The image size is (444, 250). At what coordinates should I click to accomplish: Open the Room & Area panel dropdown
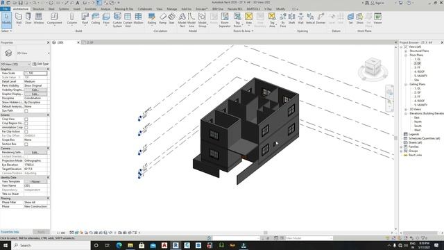244,31
